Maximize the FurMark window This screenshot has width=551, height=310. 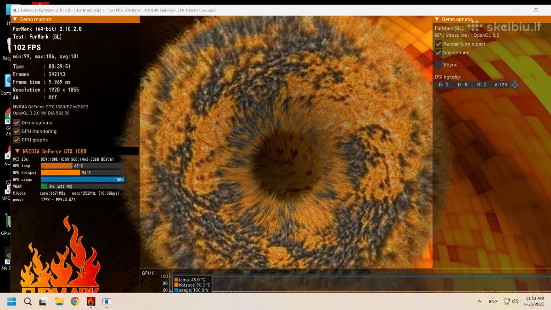coord(536,10)
